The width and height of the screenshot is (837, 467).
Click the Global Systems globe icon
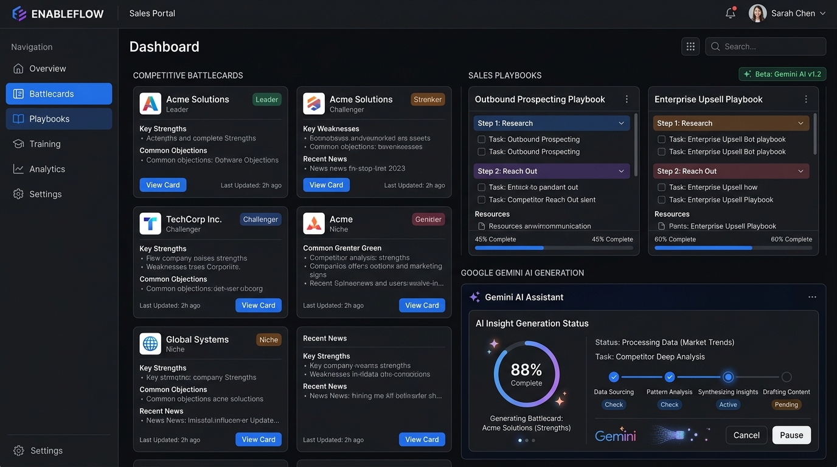click(x=150, y=344)
